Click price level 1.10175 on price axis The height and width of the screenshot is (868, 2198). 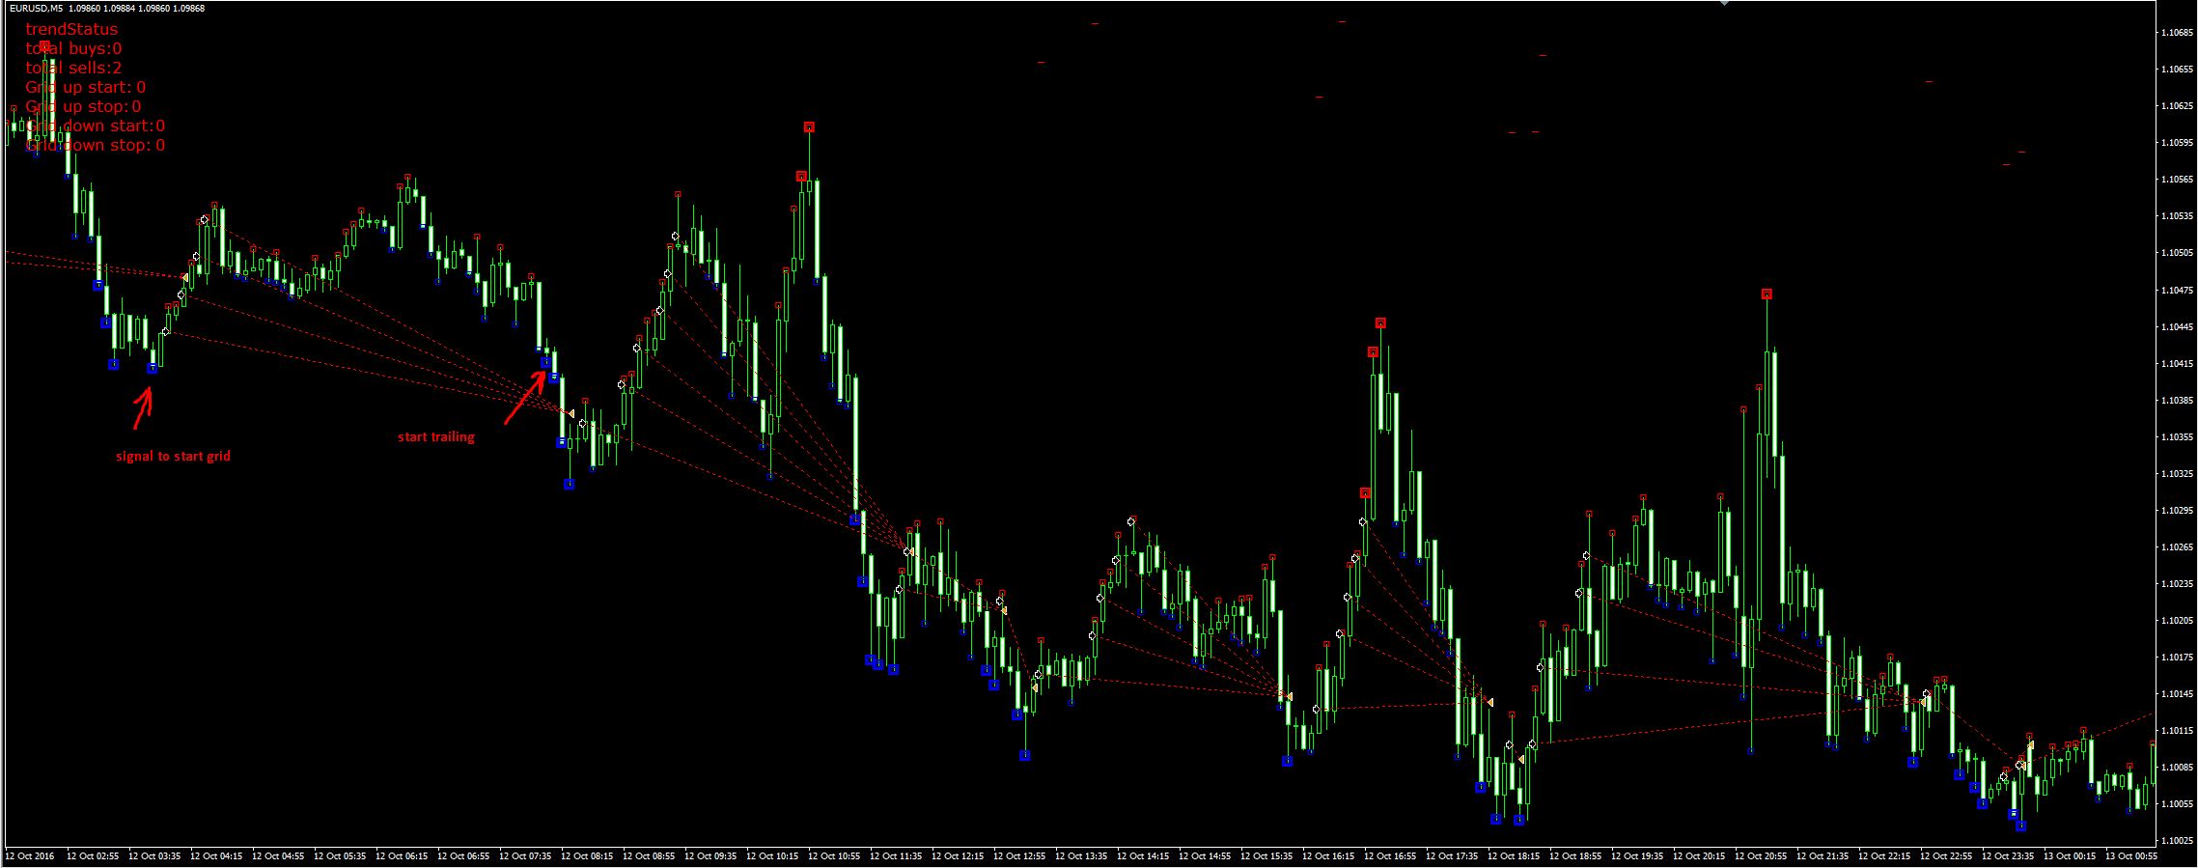tap(2175, 658)
